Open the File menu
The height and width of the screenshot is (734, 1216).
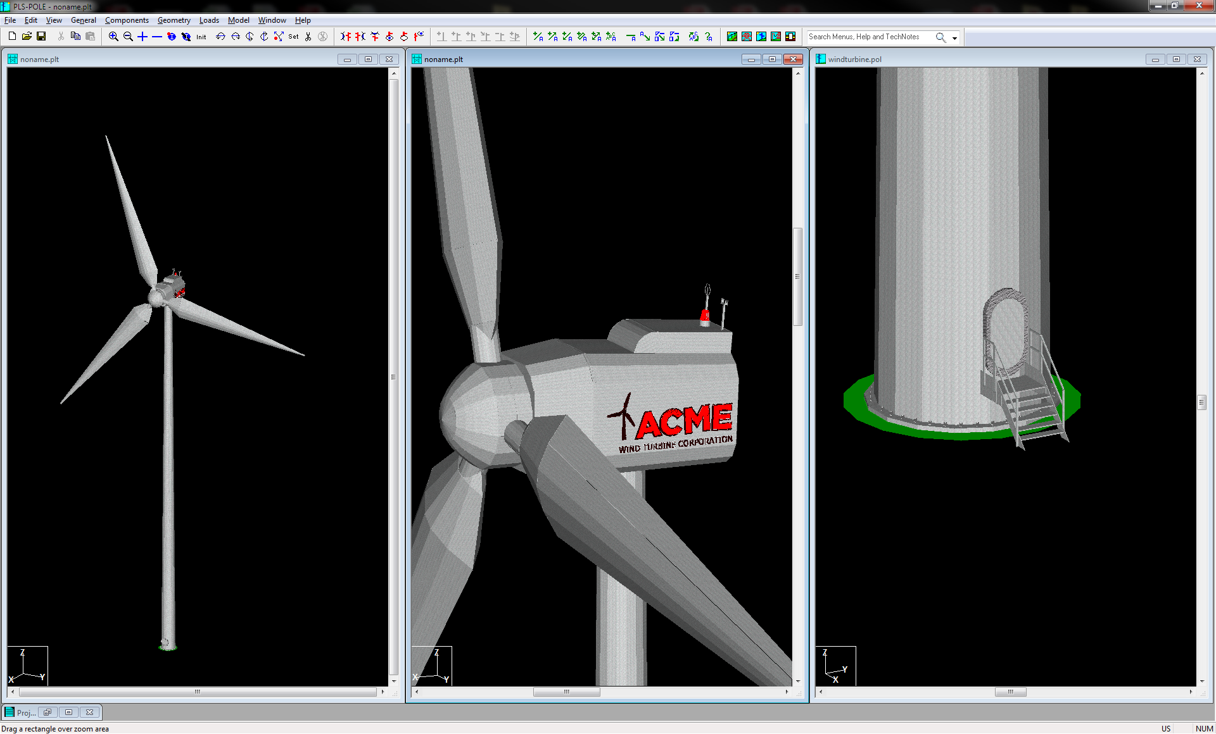[10, 20]
